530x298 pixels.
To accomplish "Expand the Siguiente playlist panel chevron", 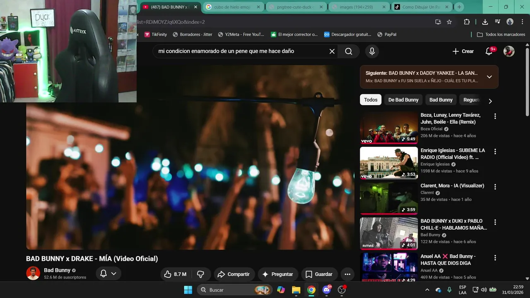I will coord(489,77).
